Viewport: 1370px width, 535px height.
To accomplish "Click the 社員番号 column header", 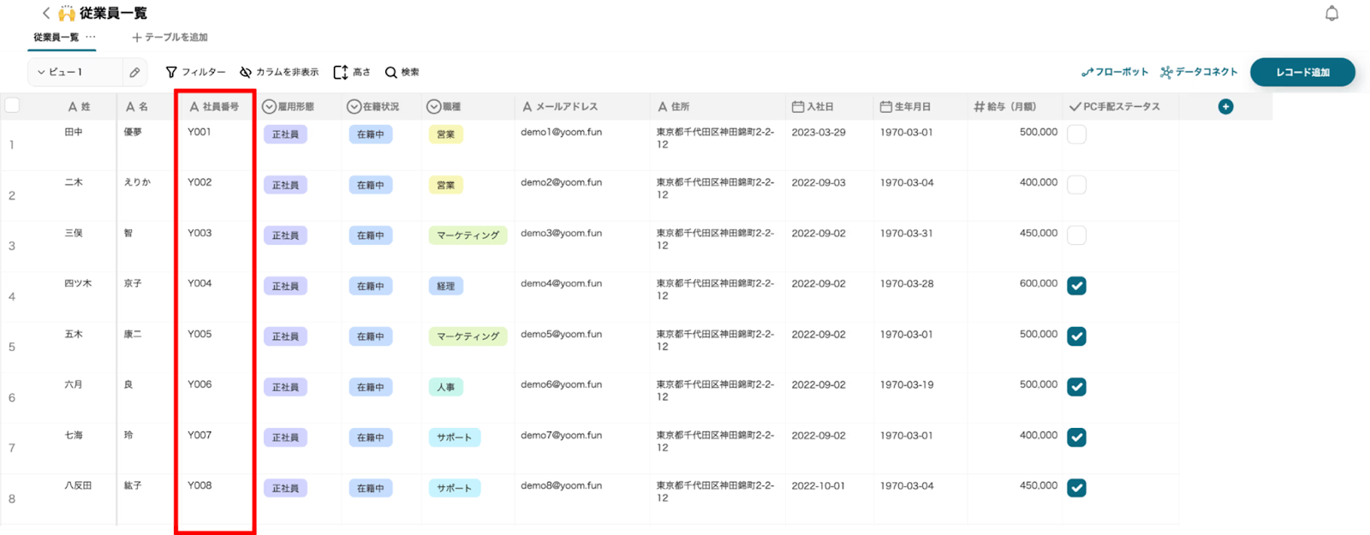I will coord(214,107).
